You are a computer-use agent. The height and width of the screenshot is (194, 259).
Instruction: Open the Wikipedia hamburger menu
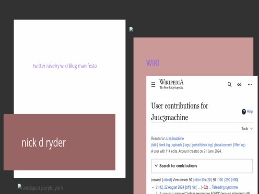click(x=153, y=84)
